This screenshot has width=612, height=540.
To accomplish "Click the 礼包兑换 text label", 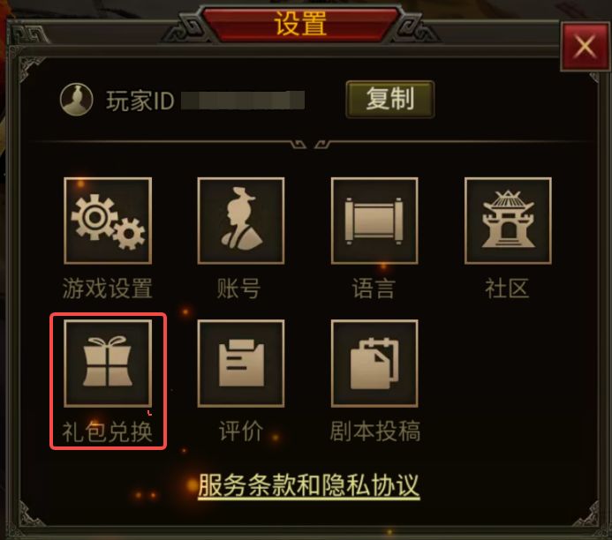I will tap(108, 431).
